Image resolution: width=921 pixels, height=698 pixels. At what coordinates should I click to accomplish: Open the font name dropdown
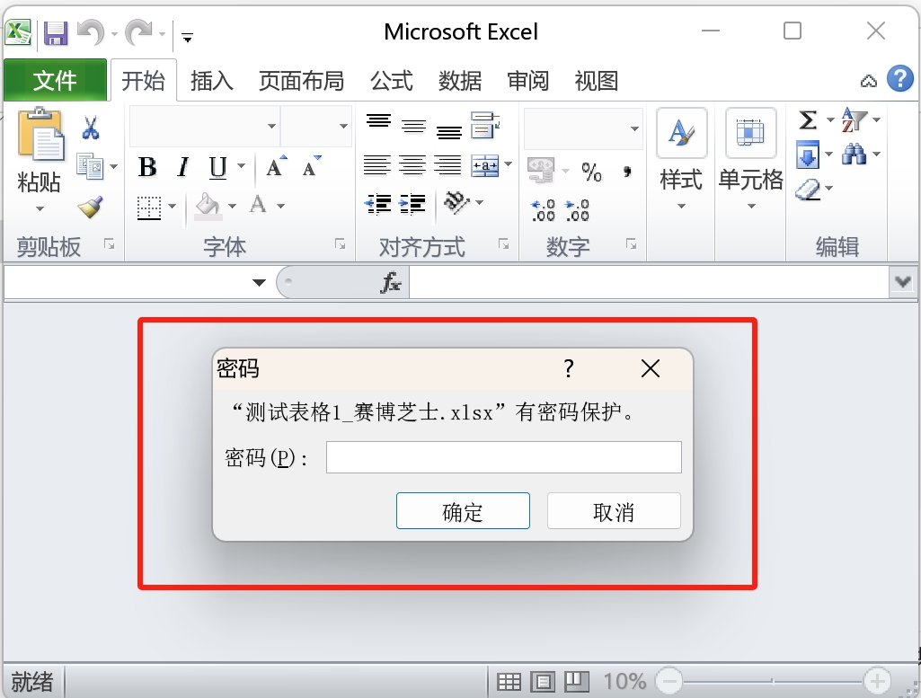pyautogui.click(x=271, y=127)
